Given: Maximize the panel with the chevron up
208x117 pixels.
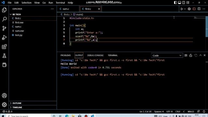Looking at the screenshot, I should pos(201,55).
